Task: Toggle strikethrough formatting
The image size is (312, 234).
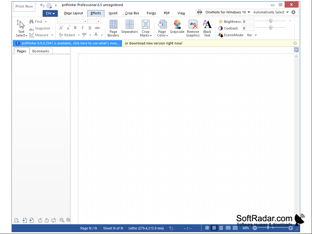Action: point(97,28)
